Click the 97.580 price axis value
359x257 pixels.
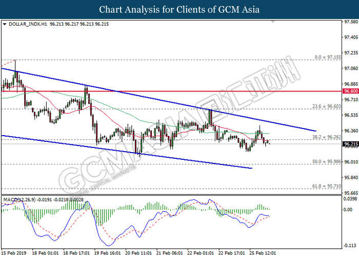[x=351, y=22]
